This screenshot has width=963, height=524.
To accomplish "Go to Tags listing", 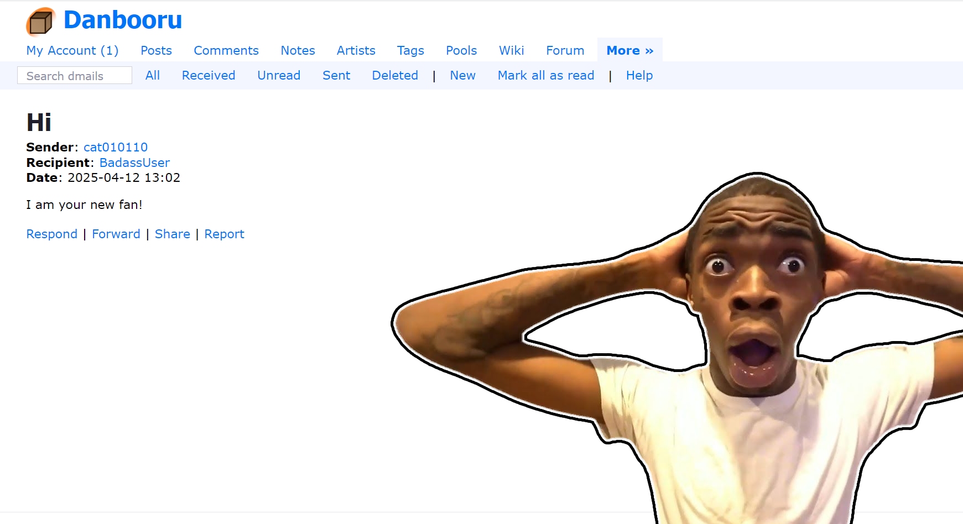I will [x=410, y=50].
